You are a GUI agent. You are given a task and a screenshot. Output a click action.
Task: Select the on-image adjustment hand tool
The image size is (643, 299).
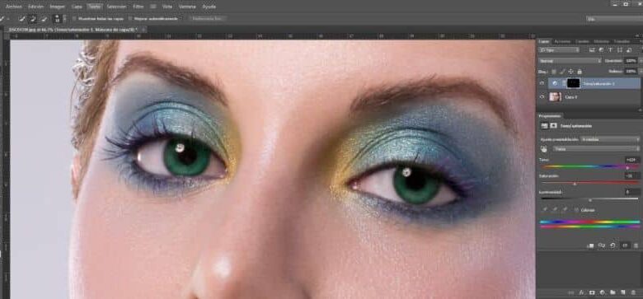coord(545,149)
